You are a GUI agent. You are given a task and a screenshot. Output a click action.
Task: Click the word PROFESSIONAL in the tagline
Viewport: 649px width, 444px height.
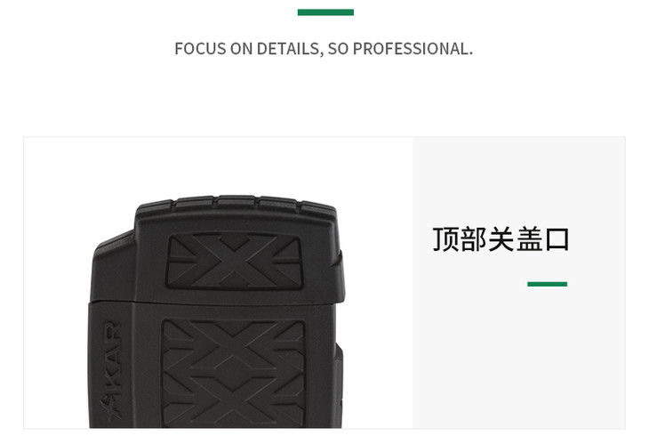(413, 49)
